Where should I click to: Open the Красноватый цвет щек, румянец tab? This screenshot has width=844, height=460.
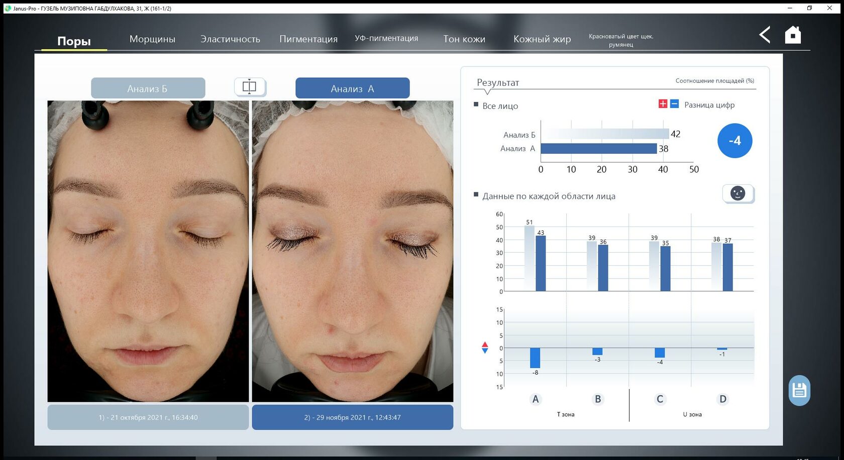point(621,40)
